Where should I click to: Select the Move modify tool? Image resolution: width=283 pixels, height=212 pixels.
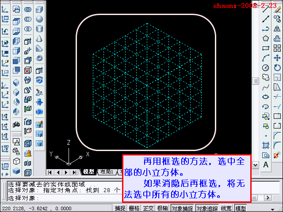tap(277, 58)
